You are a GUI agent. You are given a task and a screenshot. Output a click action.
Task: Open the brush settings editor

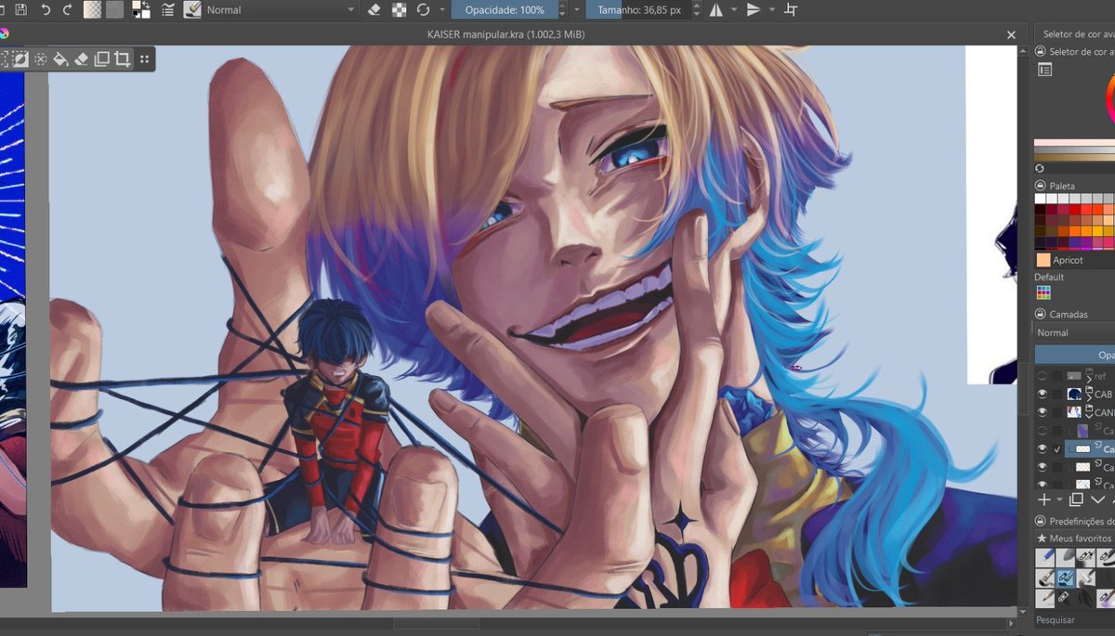(168, 9)
